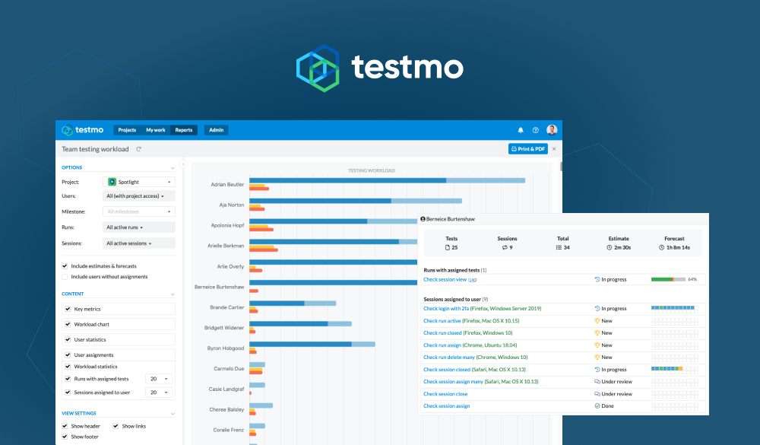Click the Total list icon in popup
The height and width of the screenshot is (445, 760).
(559, 247)
